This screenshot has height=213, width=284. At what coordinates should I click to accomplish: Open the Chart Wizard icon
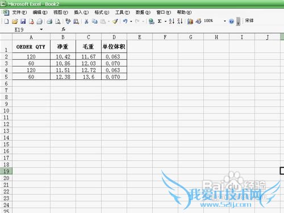pos(190,21)
